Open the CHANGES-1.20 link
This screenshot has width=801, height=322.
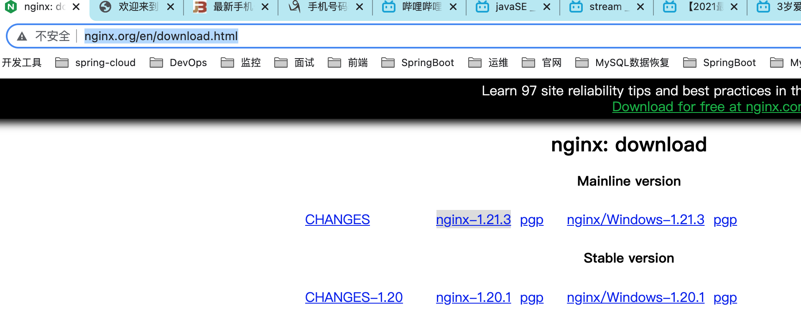click(x=354, y=297)
